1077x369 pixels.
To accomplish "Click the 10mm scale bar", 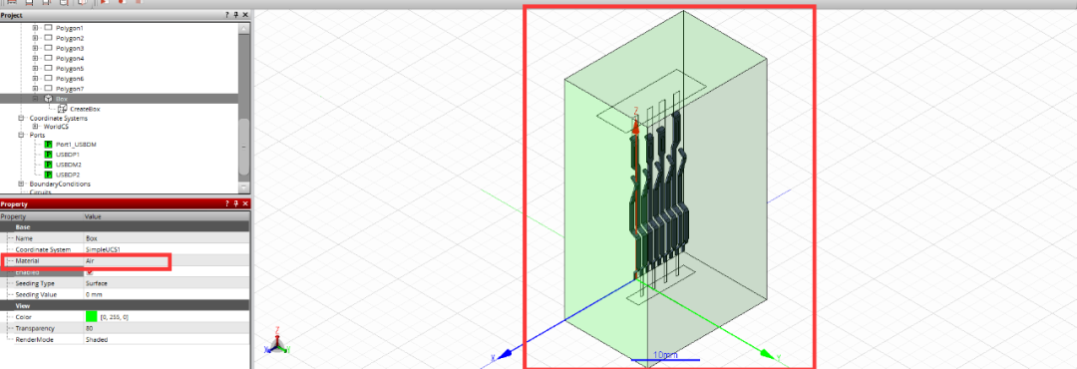I will 665,357.
